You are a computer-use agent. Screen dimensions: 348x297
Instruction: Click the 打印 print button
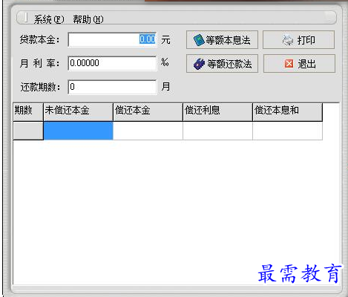tap(298, 40)
